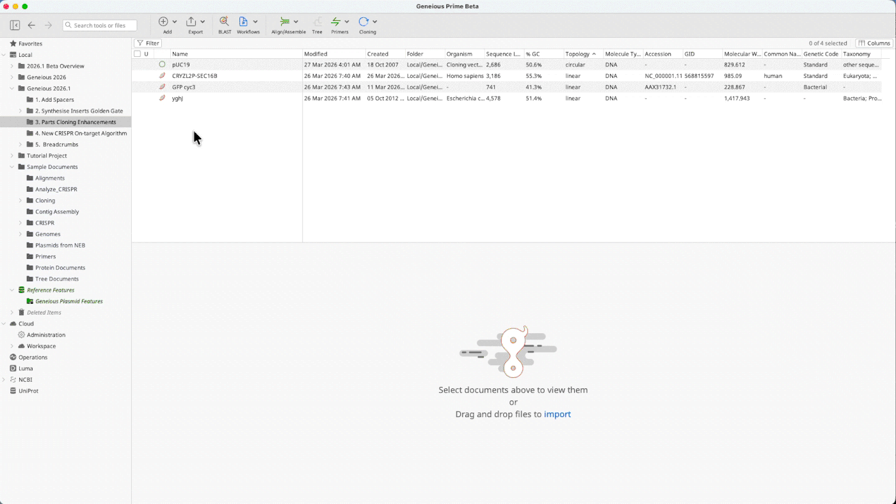896x504 pixels.
Task: Click the Local drive icon
Action: pyautogui.click(x=13, y=55)
